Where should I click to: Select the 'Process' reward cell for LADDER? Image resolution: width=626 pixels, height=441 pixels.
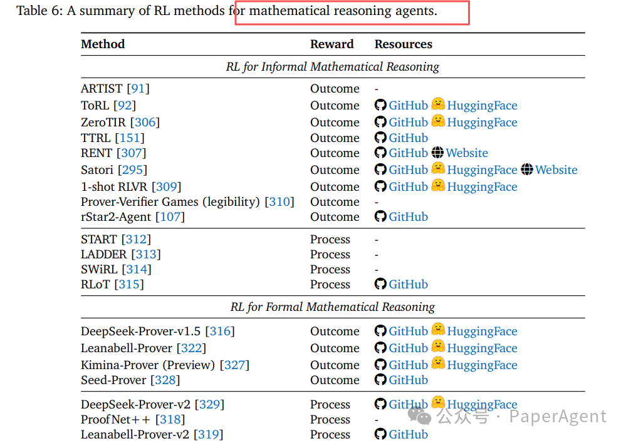point(330,255)
